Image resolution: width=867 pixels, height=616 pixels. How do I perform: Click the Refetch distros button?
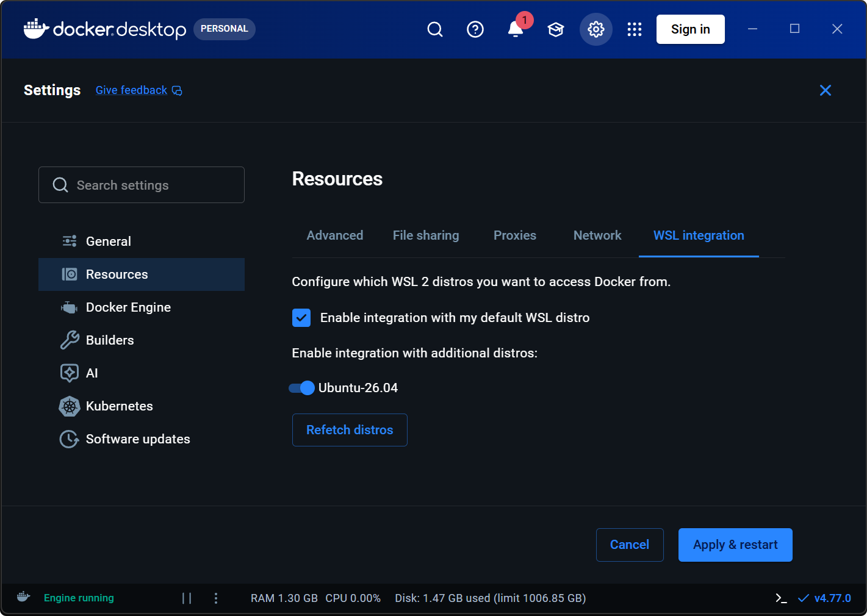[x=350, y=430]
